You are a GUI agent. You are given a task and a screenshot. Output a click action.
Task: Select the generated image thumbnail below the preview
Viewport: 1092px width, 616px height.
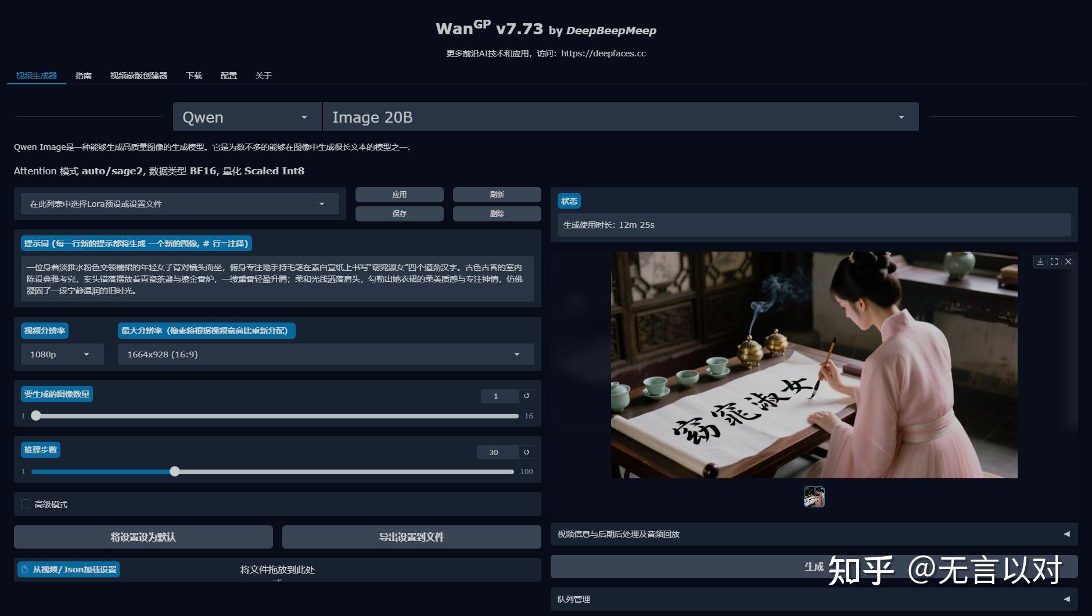[x=814, y=497]
